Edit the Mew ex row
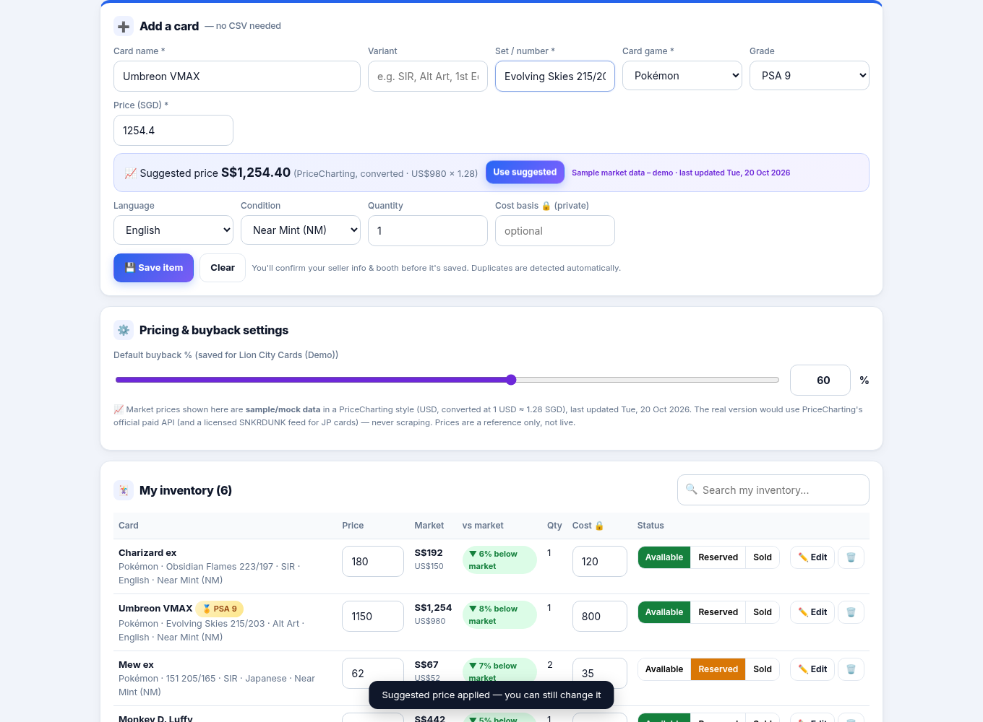Viewport: 983px width, 722px height. (812, 669)
